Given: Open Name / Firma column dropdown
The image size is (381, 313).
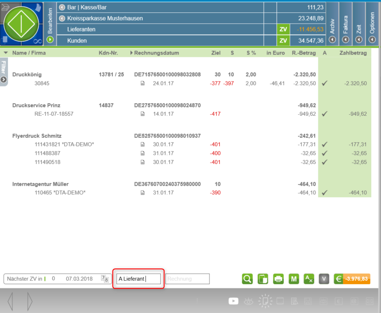Looking at the screenshot, I should [6, 53].
